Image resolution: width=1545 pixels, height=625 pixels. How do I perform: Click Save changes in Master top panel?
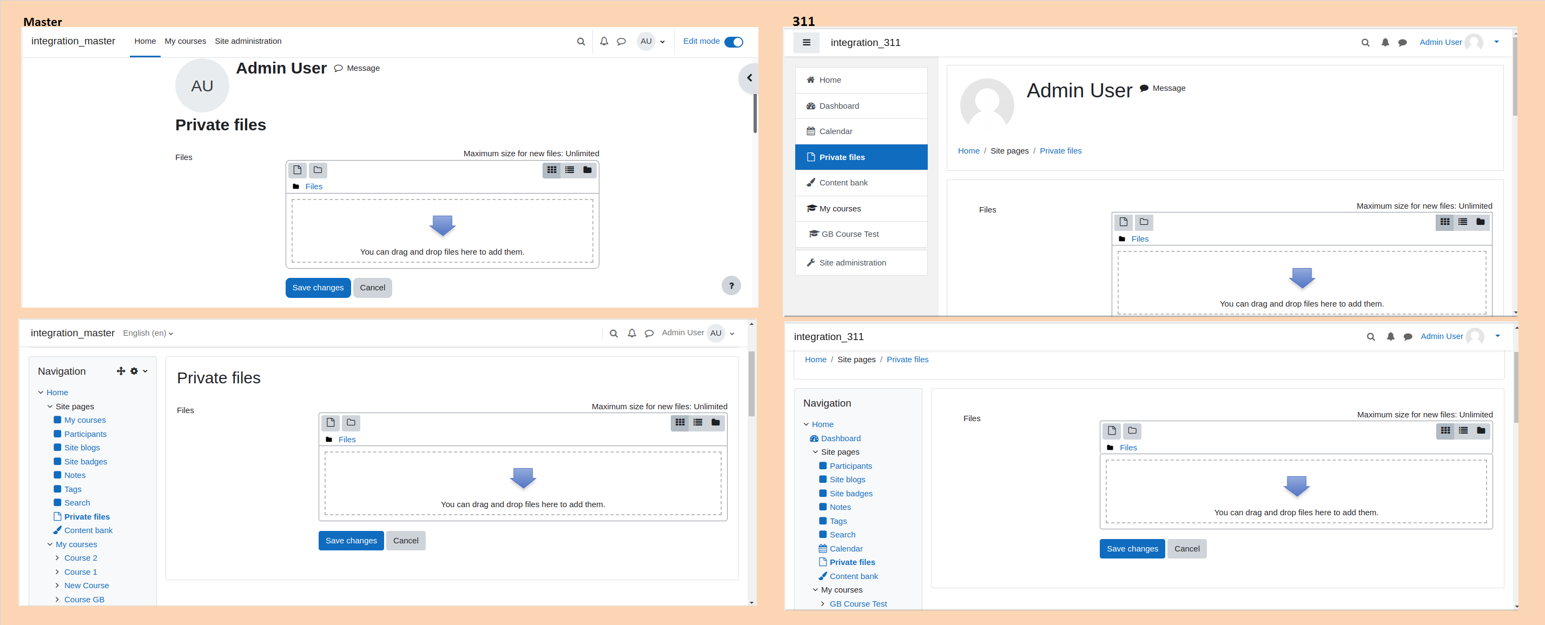[x=318, y=288]
